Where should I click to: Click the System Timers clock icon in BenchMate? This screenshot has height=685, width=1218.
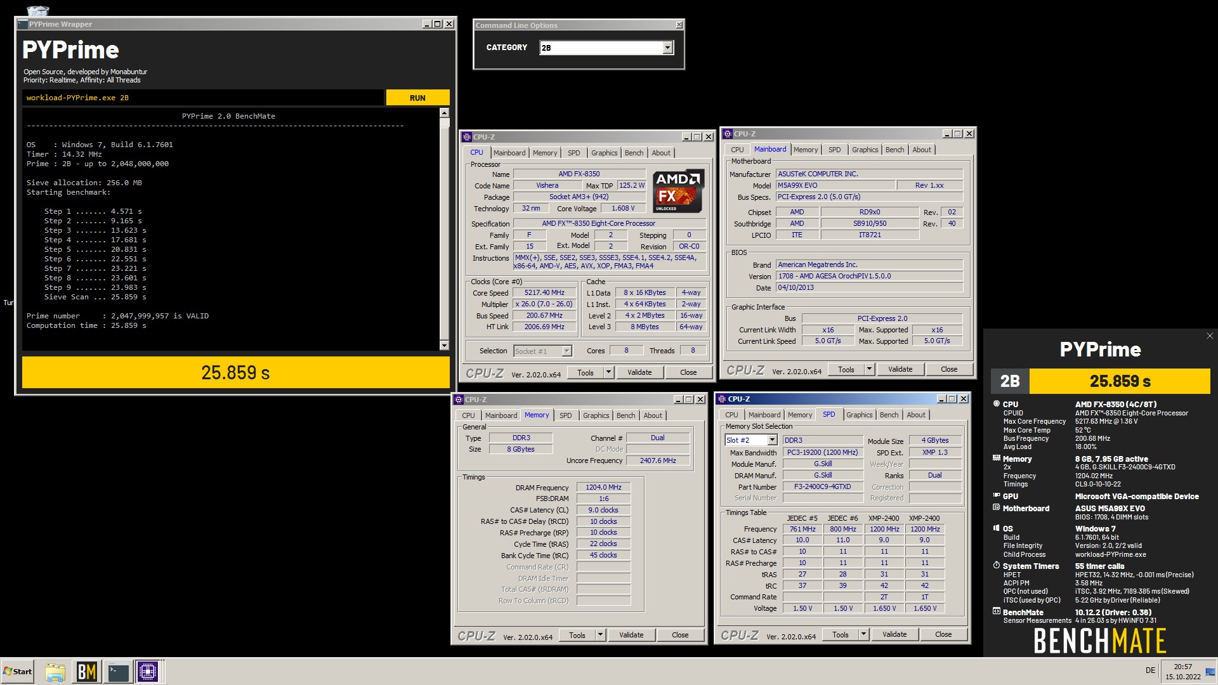tap(996, 565)
